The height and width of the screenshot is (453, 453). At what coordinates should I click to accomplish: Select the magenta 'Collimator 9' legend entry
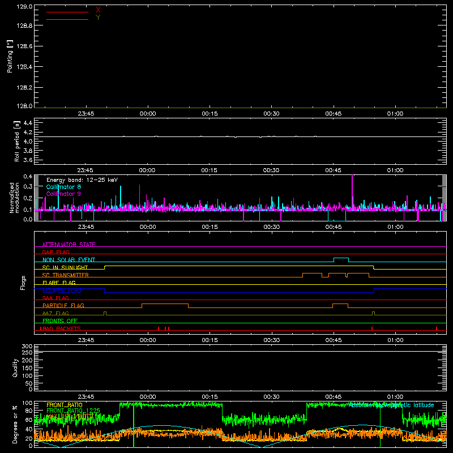point(63,194)
